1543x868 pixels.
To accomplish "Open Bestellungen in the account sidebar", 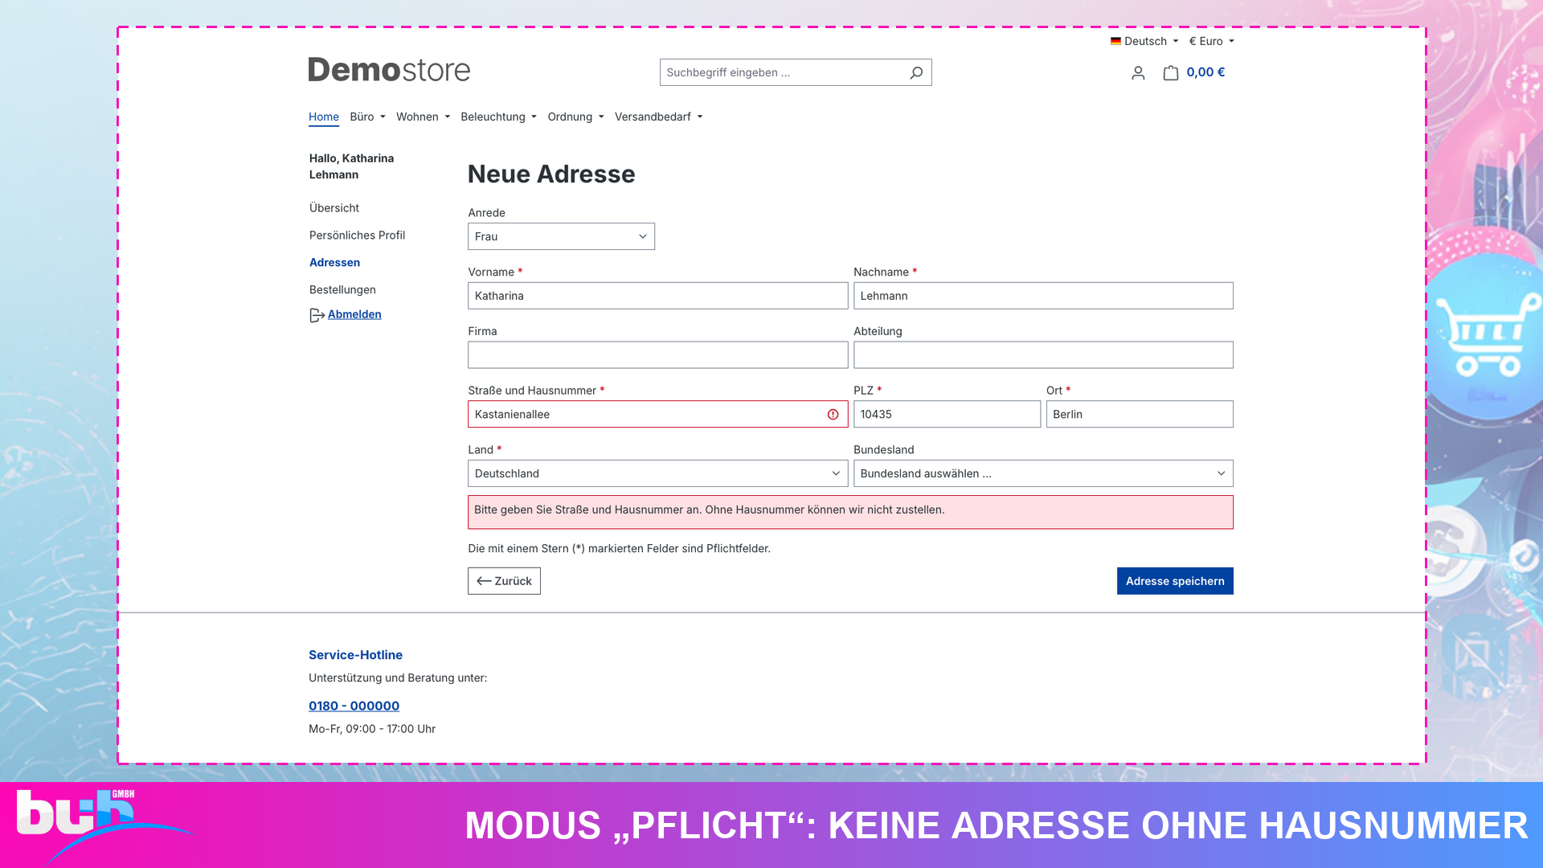I will pyautogui.click(x=342, y=289).
